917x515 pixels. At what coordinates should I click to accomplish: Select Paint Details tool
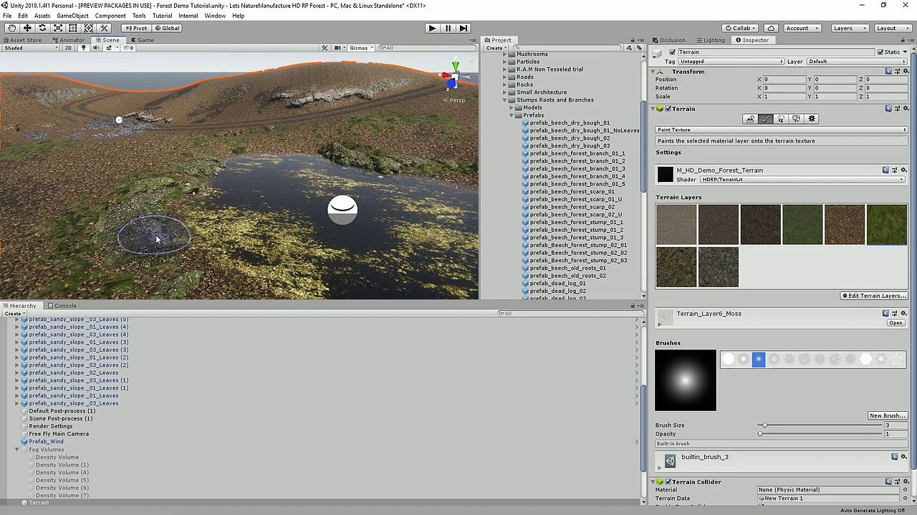click(x=796, y=119)
